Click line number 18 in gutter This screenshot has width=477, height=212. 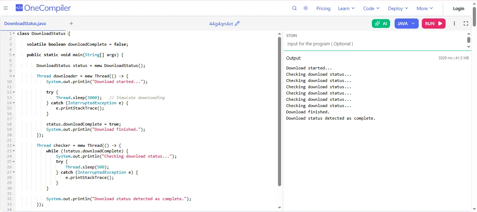click(9, 124)
